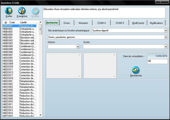Click the Enregistrer save icon
Screen dimensions: 170x120
point(22,11)
